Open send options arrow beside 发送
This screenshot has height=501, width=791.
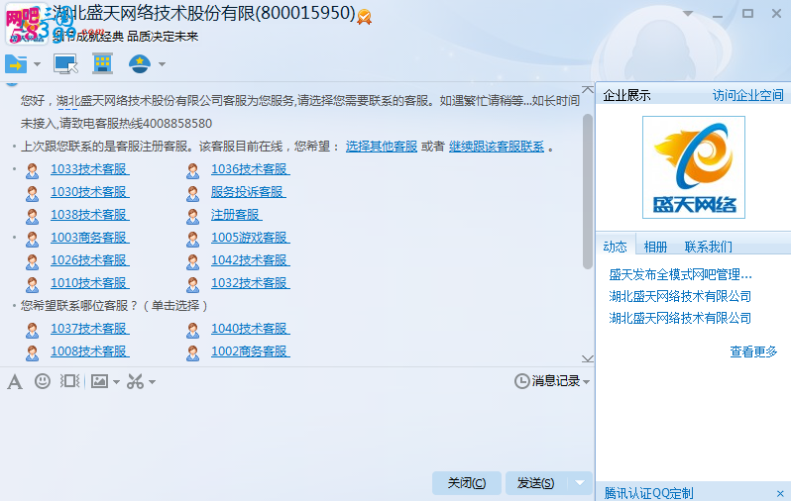(x=580, y=483)
